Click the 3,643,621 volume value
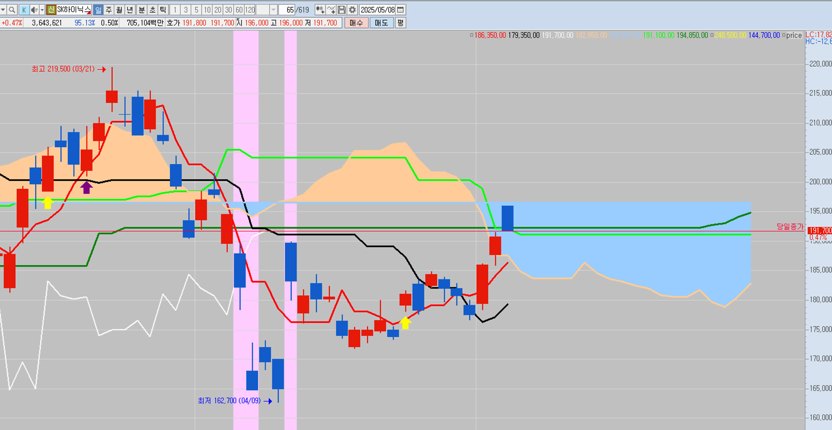Viewport: 832px width, 430px height. 47,23
